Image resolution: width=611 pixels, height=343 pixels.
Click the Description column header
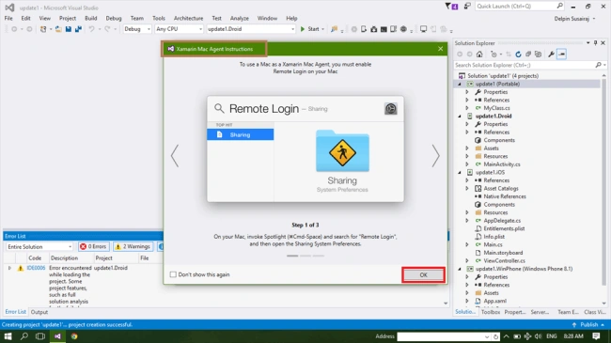click(x=64, y=258)
